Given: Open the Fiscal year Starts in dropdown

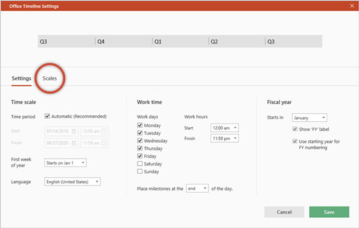Looking at the screenshot, I should [x=309, y=118].
